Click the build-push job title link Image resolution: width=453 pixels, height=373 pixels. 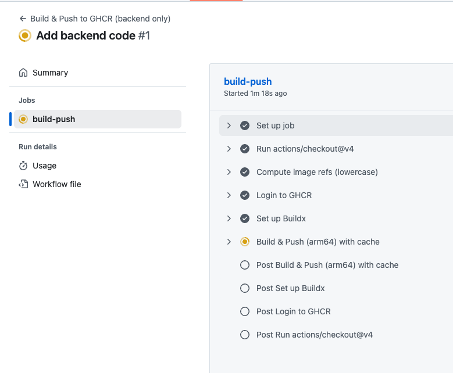point(248,81)
